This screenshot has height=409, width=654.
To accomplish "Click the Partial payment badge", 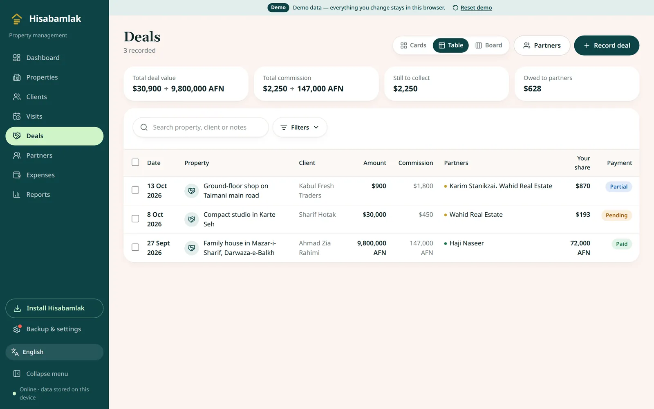I will tap(618, 187).
